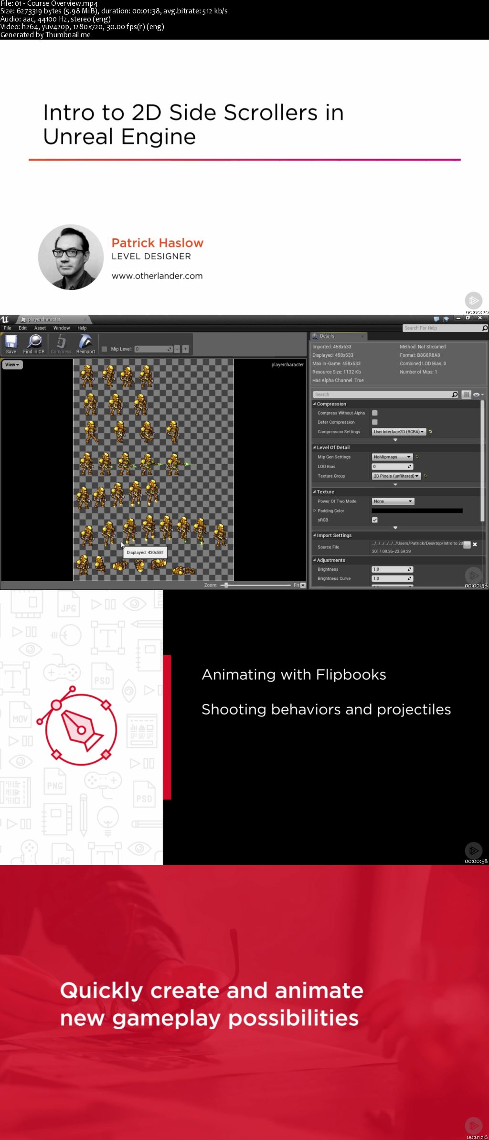Click the Mip Level value field
This screenshot has width=489, height=1140.
pos(153,349)
